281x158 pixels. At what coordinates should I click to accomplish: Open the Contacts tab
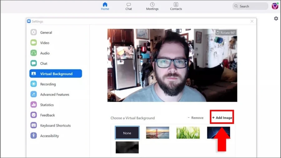(x=176, y=7)
